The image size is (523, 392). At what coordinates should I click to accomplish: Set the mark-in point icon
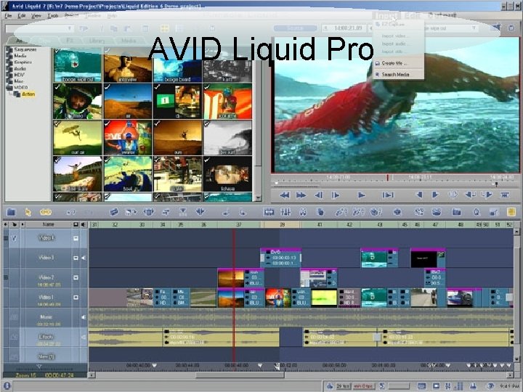(x=419, y=195)
